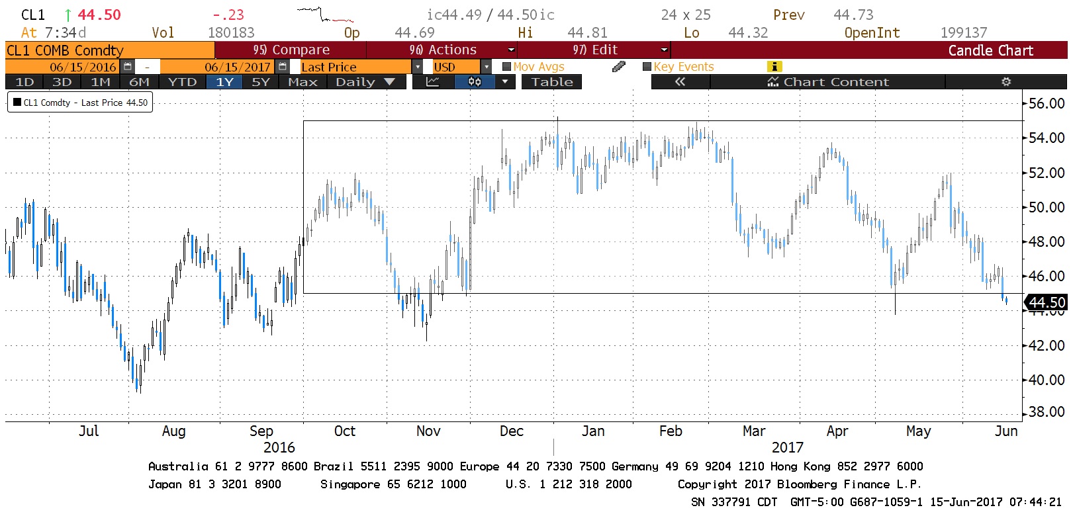Select the candle chart type icon
The height and width of the screenshot is (522, 1073).
click(x=475, y=82)
